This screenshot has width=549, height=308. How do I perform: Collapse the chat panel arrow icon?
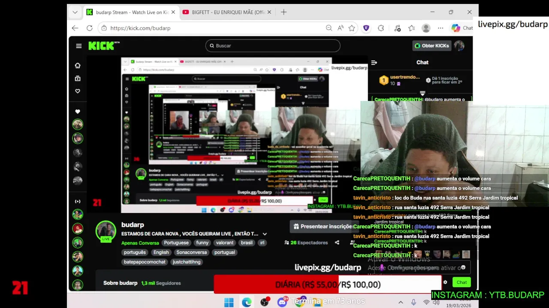coord(374,62)
